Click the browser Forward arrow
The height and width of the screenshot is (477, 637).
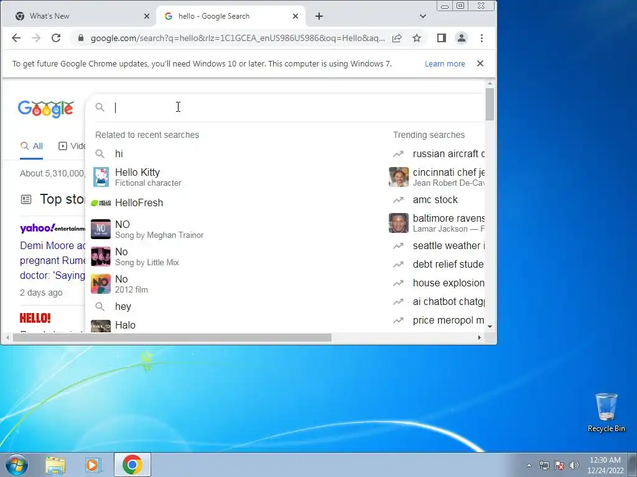tap(36, 38)
